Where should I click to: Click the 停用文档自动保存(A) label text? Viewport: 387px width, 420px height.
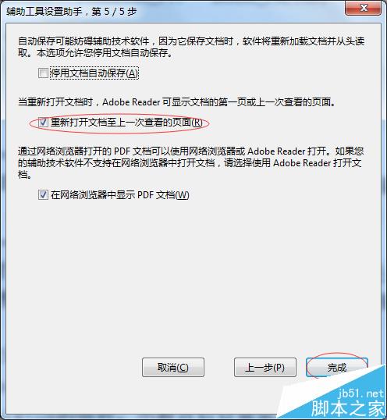click(94, 73)
